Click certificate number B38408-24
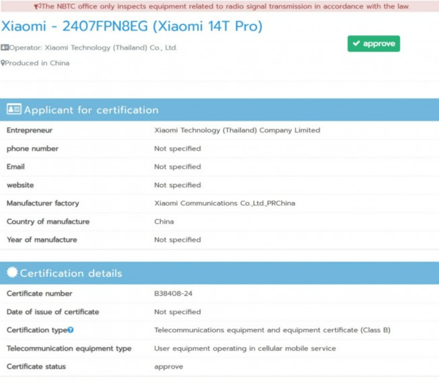 point(173,294)
